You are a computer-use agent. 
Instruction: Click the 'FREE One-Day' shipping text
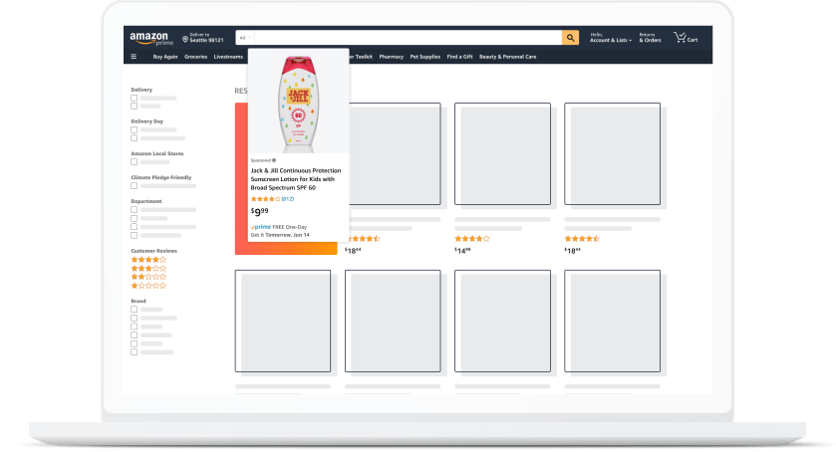pos(290,227)
